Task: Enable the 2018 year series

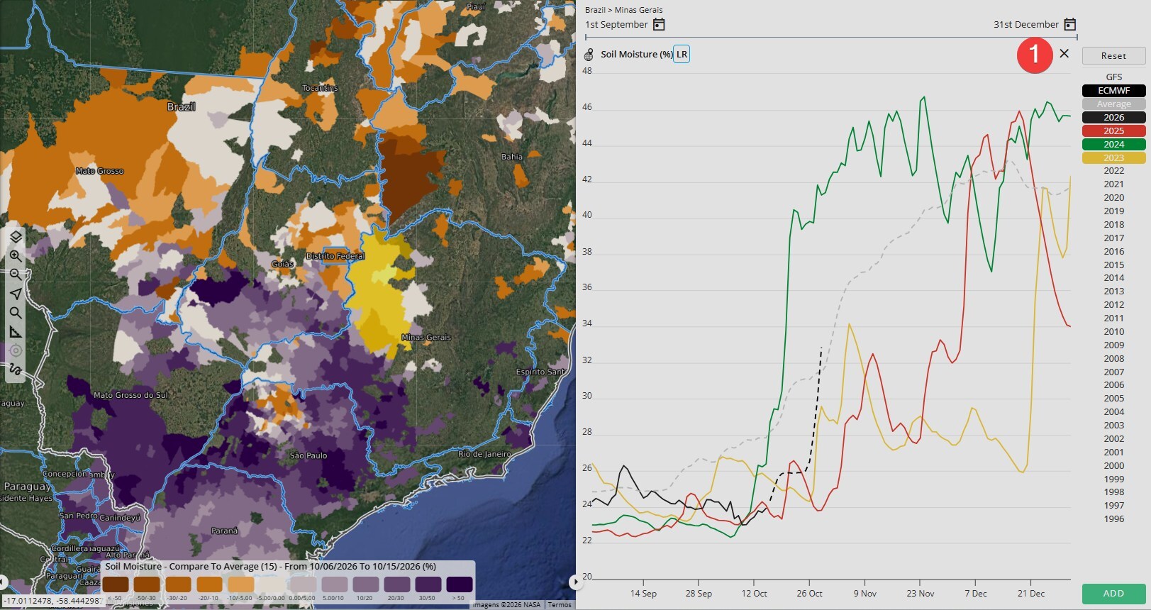Action: coord(1113,225)
